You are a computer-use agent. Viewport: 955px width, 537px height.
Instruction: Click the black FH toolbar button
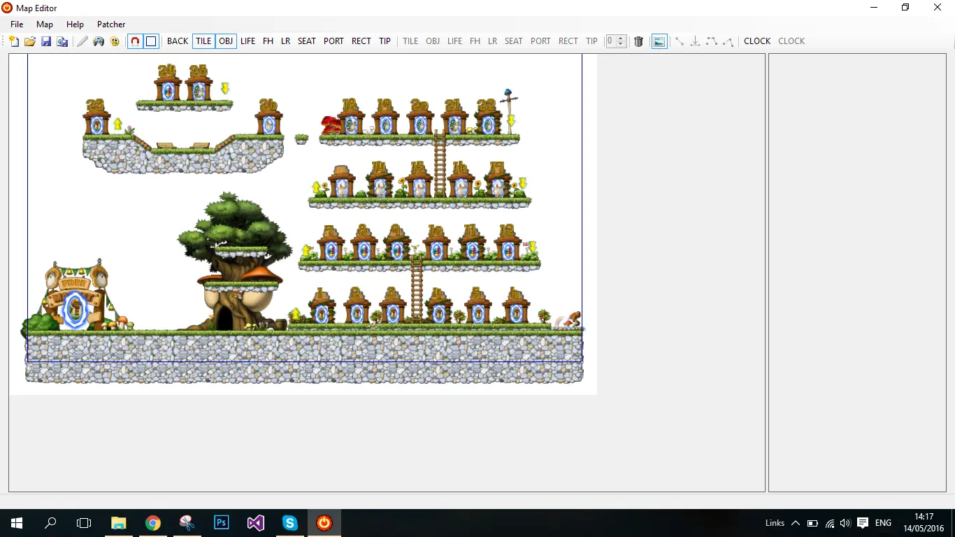click(268, 41)
